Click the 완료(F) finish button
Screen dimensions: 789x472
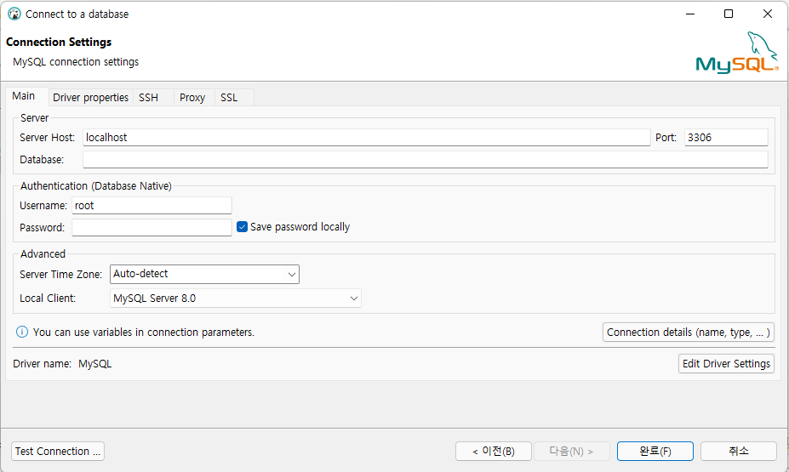(x=655, y=451)
